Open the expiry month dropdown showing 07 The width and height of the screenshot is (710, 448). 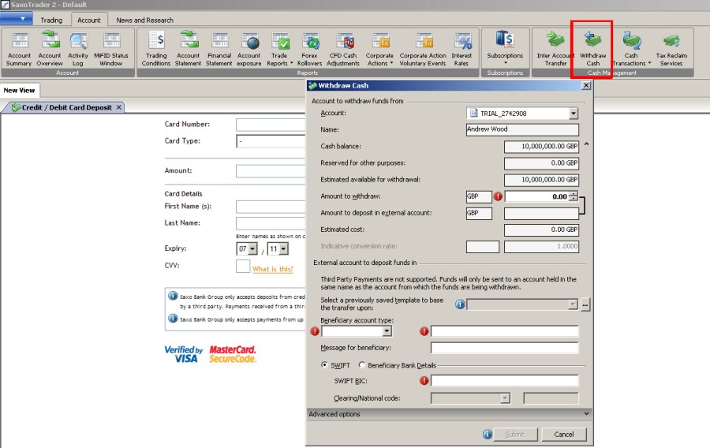coord(253,249)
